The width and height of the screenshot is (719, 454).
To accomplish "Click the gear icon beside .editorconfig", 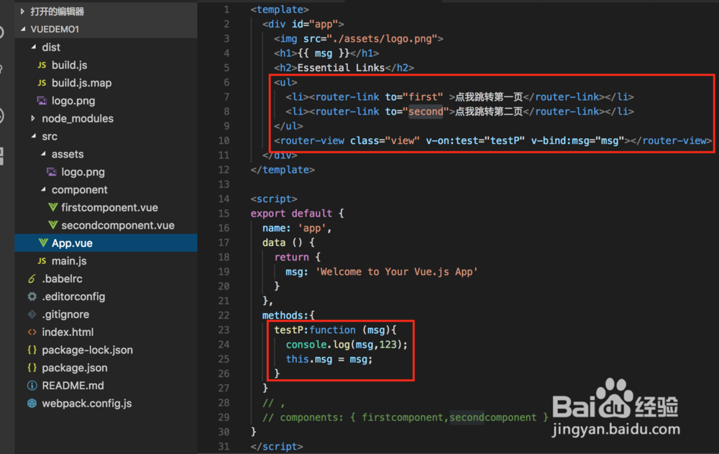I will pos(32,296).
